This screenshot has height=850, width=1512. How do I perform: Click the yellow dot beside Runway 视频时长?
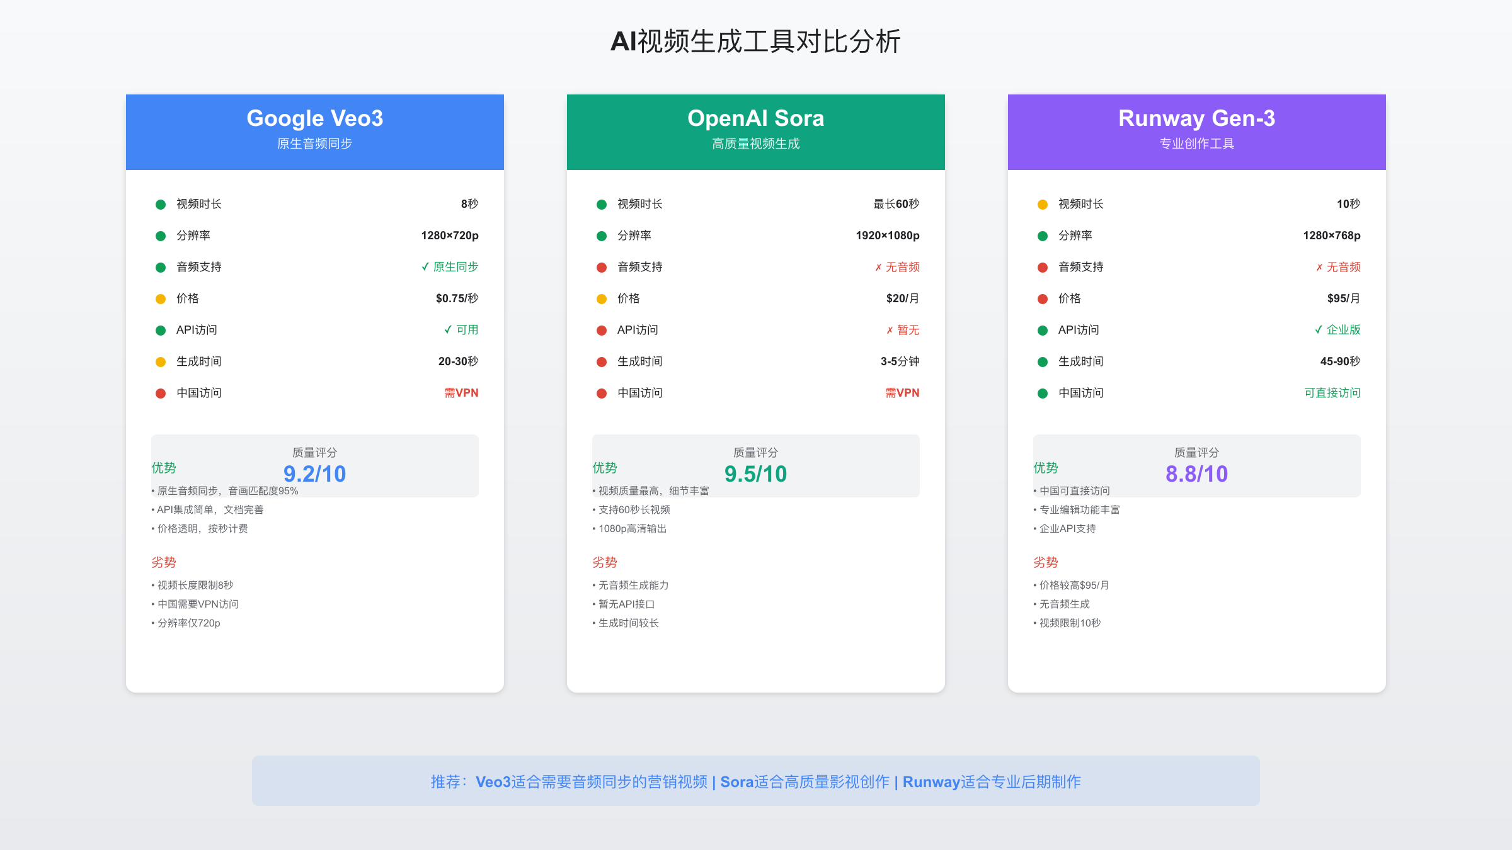click(x=1043, y=205)
